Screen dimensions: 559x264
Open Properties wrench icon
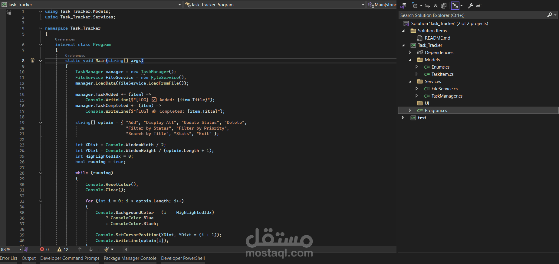coord(471,5)
